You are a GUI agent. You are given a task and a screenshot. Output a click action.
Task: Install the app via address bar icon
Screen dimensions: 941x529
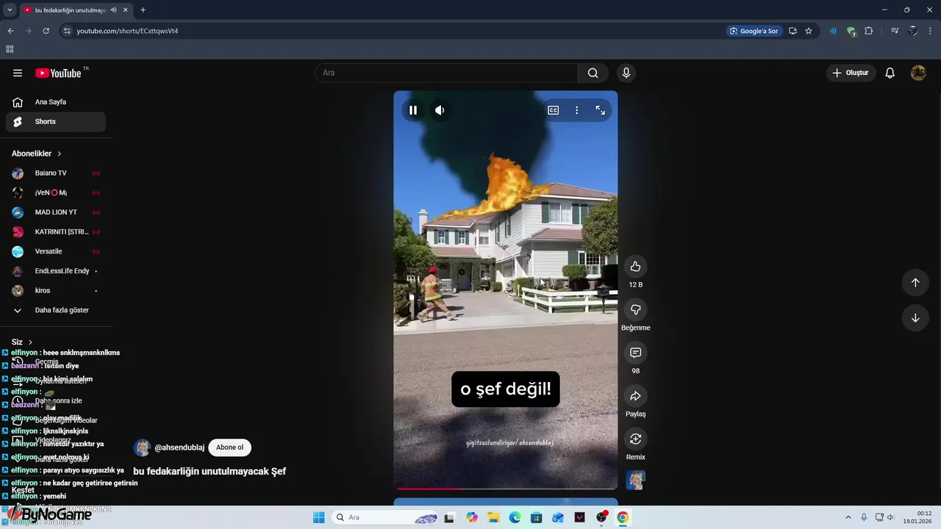coord(792,31)
